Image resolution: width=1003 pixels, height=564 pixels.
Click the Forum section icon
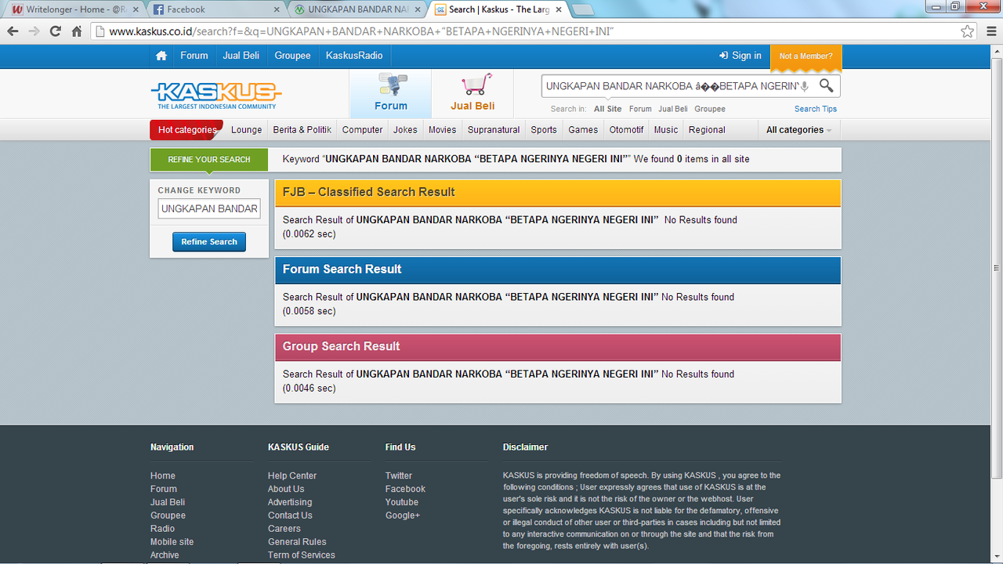(x=390, y=93)
